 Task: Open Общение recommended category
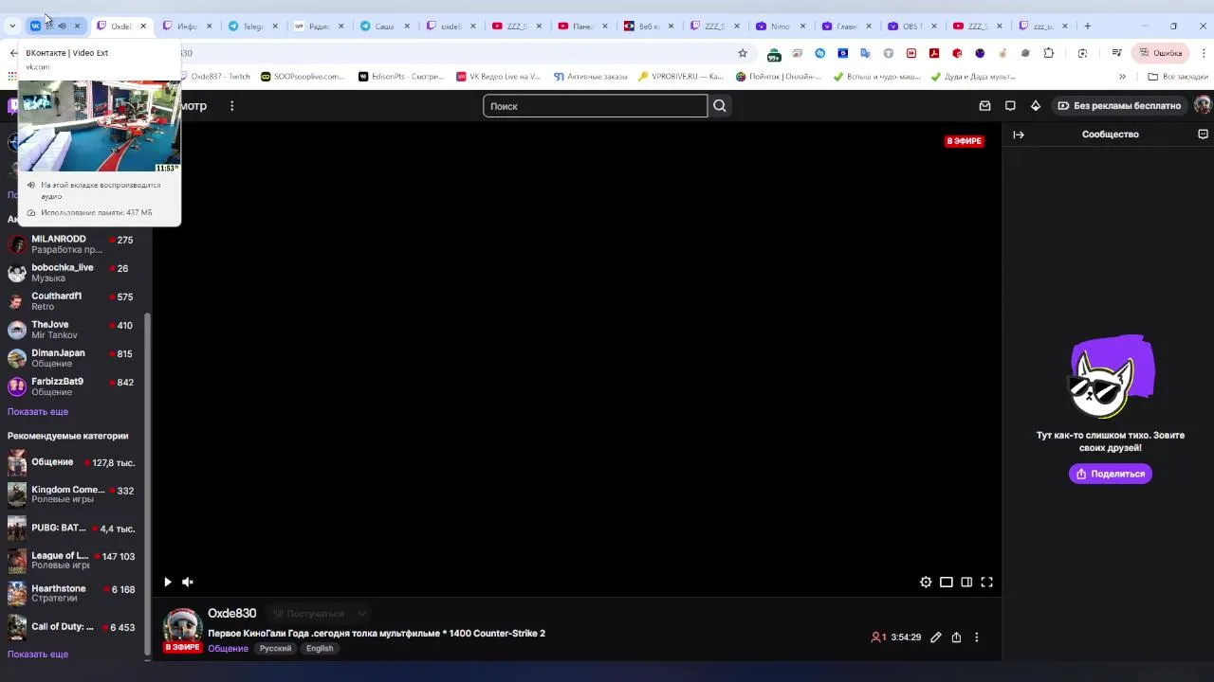pos(76,462)
